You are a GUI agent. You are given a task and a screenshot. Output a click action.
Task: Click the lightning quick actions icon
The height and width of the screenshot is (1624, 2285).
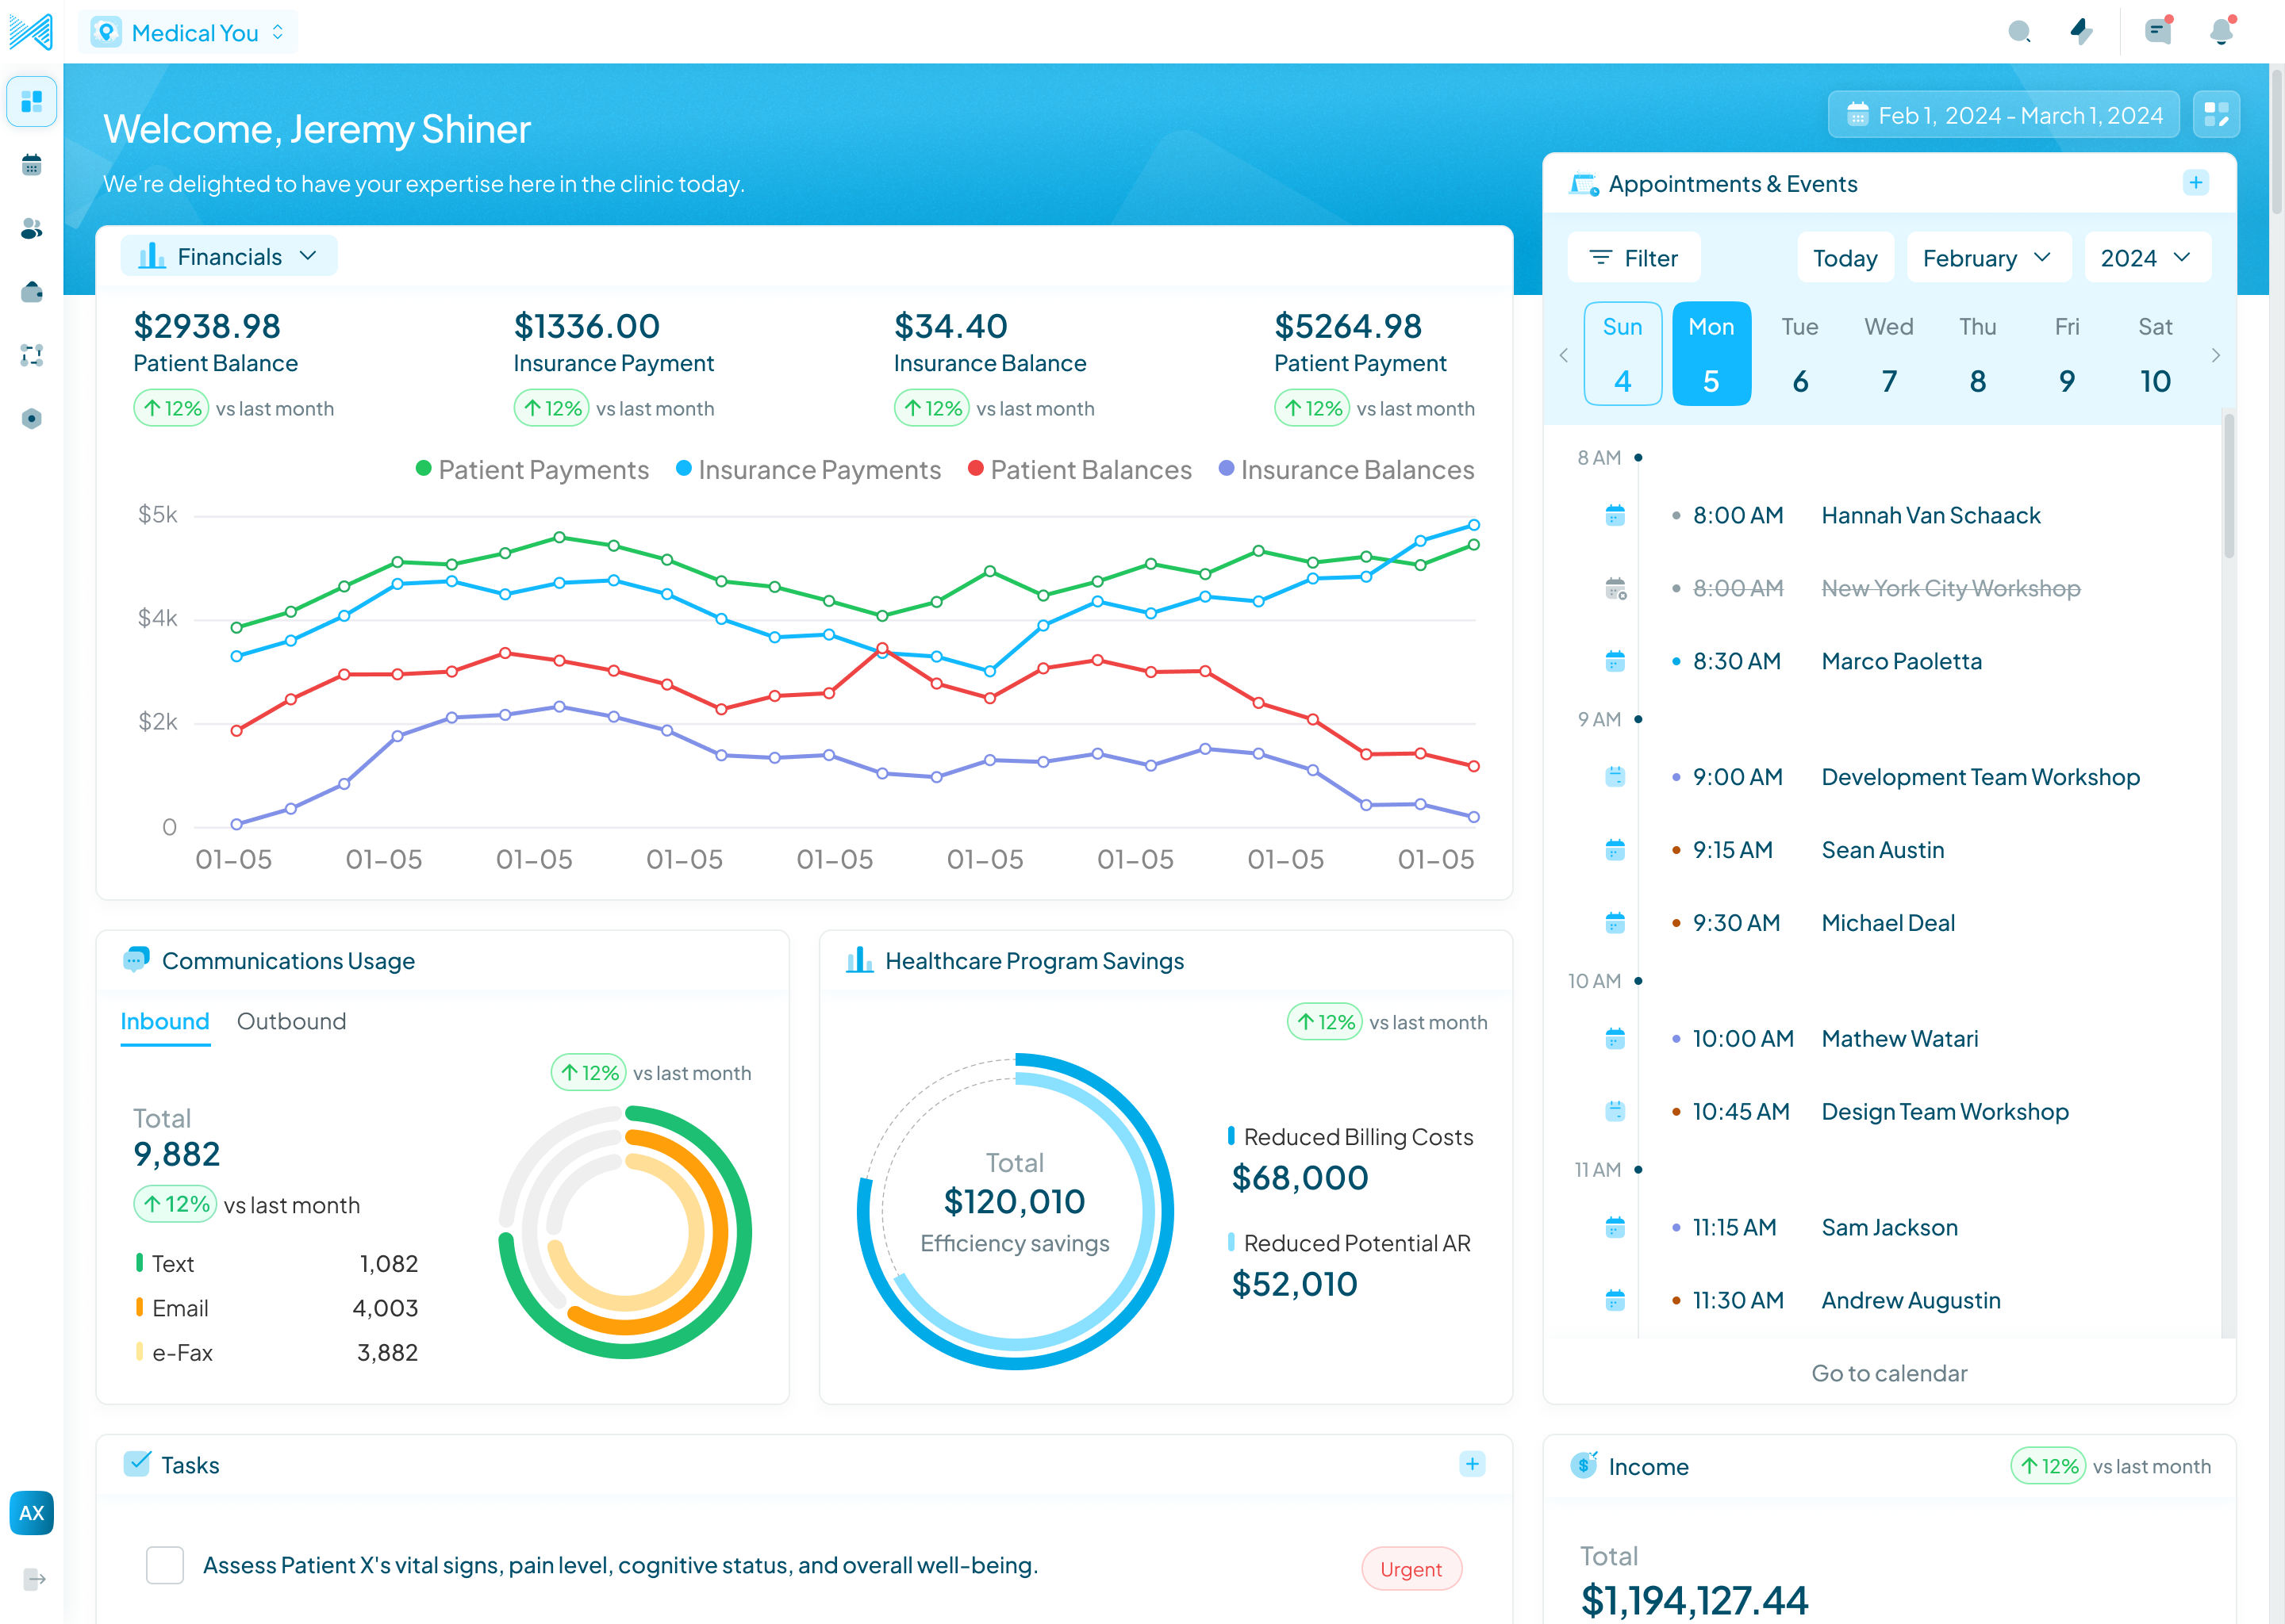(x=2081, y=32)
